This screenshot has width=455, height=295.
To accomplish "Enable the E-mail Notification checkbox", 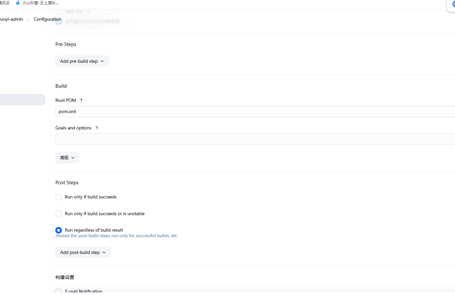I will (59, 291).
